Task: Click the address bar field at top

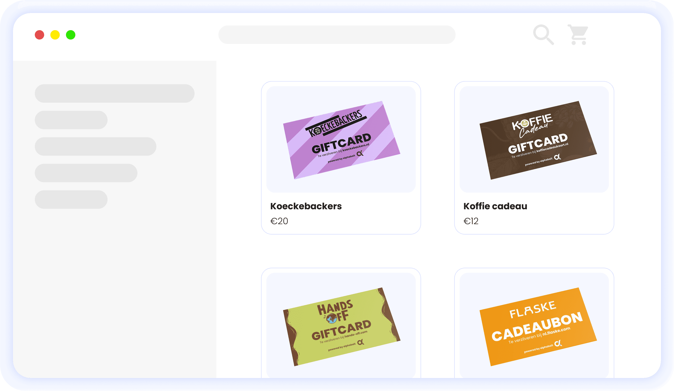Action: point(337,35)
